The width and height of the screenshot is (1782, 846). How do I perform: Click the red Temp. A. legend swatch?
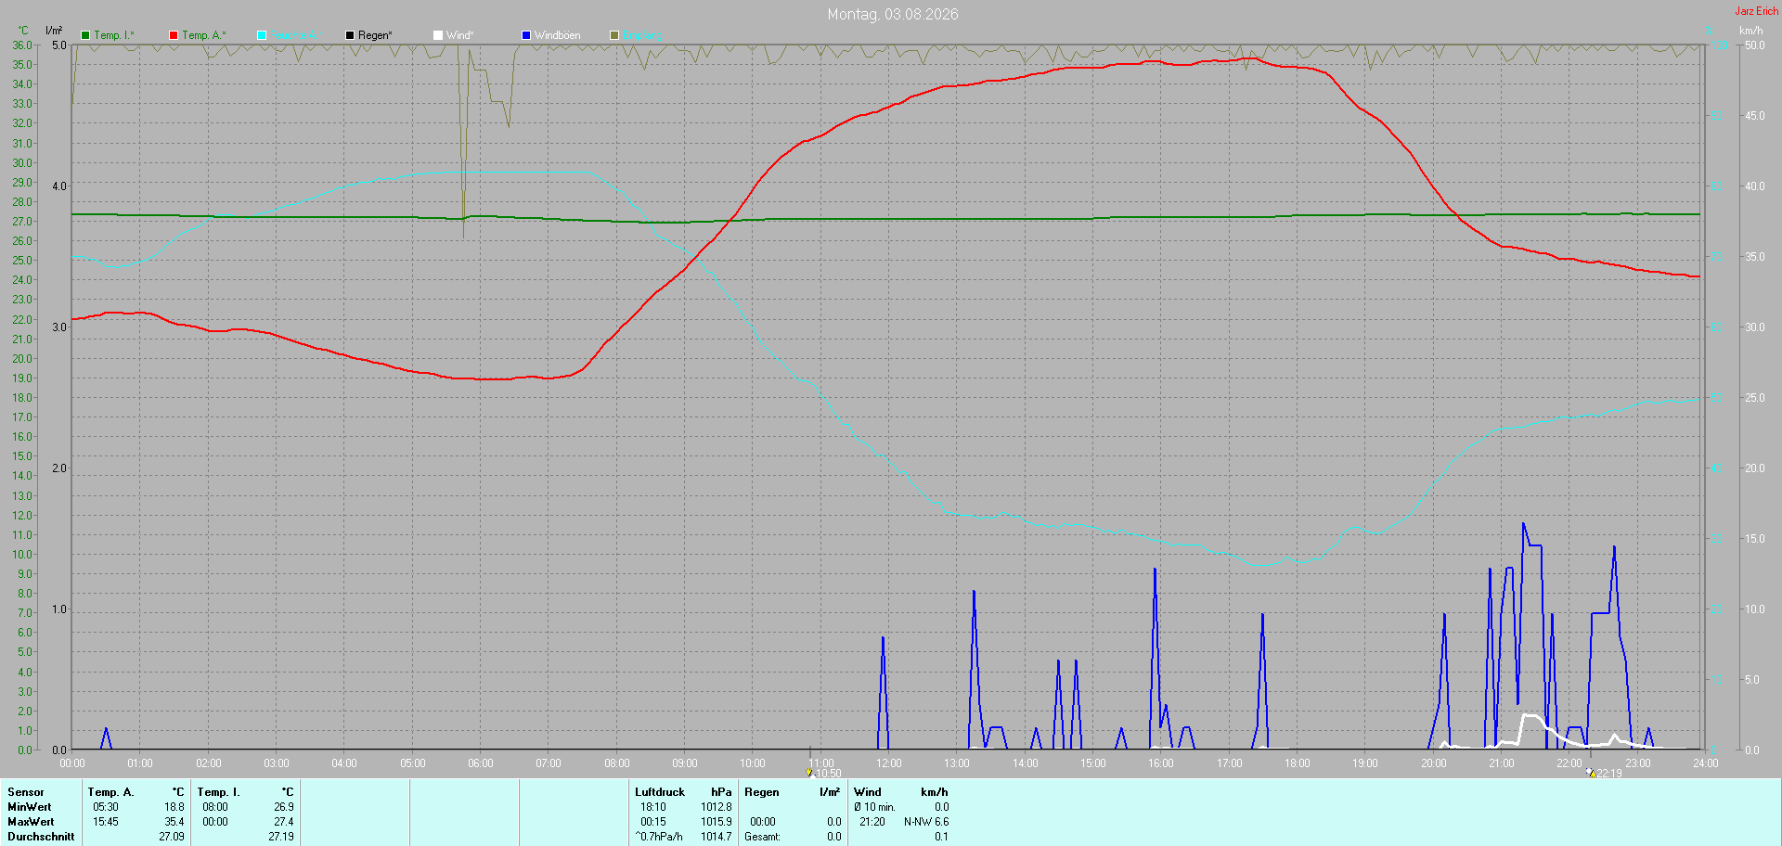pyautogui.click(x=174, y=35)
